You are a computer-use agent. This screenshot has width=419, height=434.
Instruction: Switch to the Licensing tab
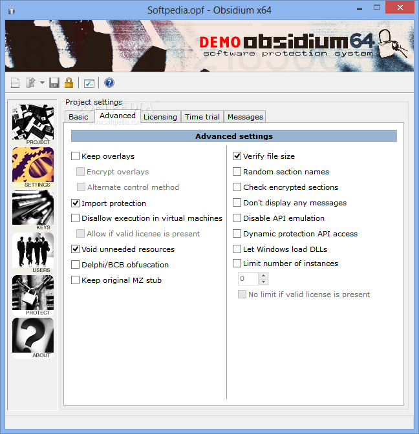click(160, 117)
